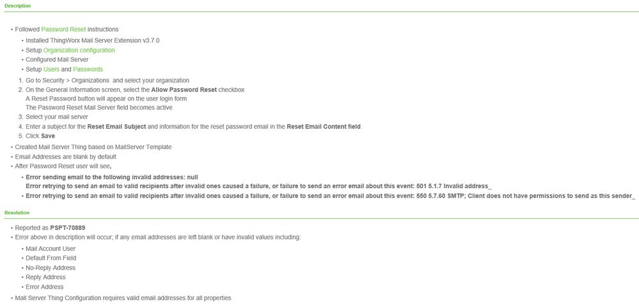Image resolution: width=639 pixels, height=304 pixels.
Task: Click the PSPT-70889 reference text
Action: [x=68, y=227]
